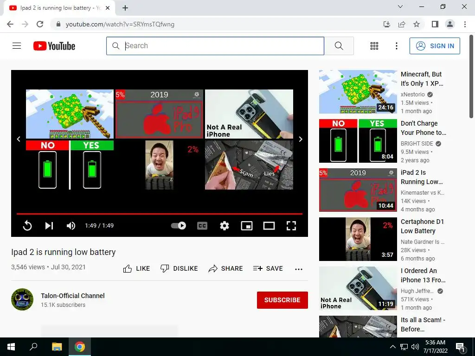Open the xNestorio channel name

(412, 95)
